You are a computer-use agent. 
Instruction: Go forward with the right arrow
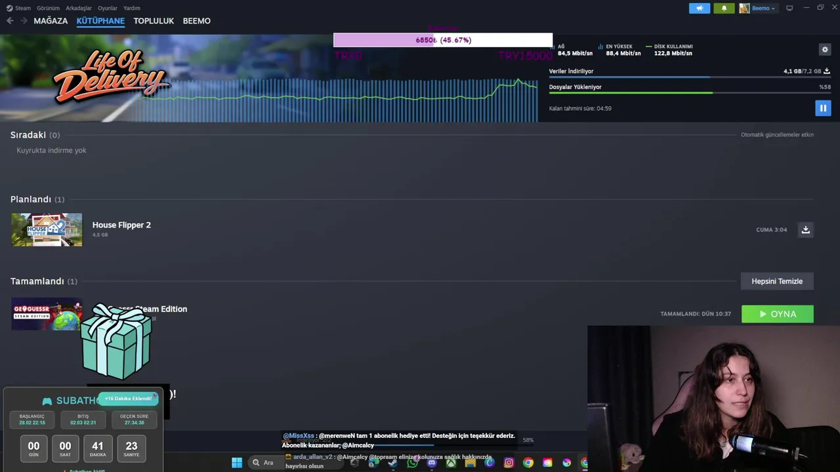(24, 21)
